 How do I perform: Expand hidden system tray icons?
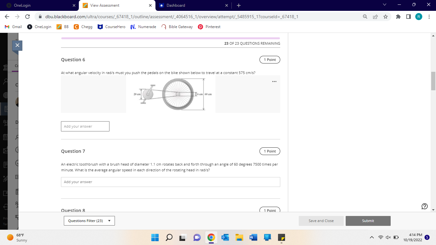pos(372,237)
